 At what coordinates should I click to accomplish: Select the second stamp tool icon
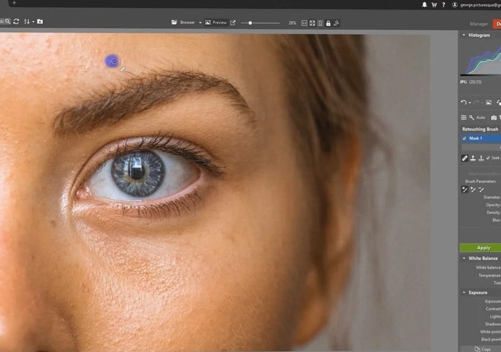coord(481,158)
